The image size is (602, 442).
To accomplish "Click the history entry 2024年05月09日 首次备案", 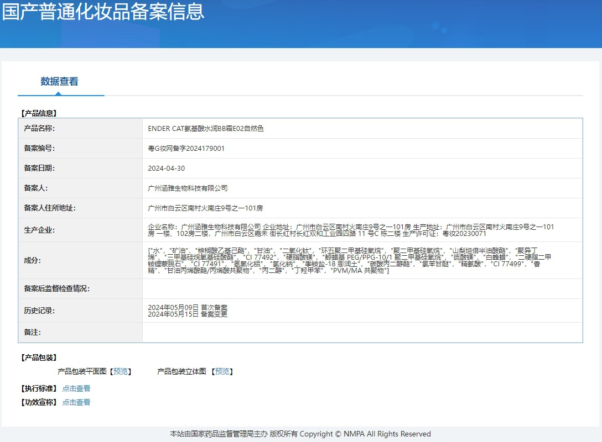I will (188, 307).
